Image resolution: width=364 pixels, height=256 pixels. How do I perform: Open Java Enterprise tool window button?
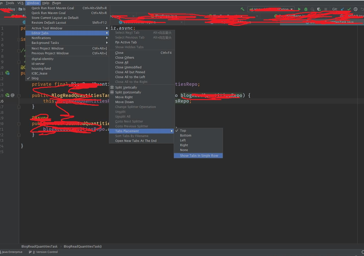point(11,252)
